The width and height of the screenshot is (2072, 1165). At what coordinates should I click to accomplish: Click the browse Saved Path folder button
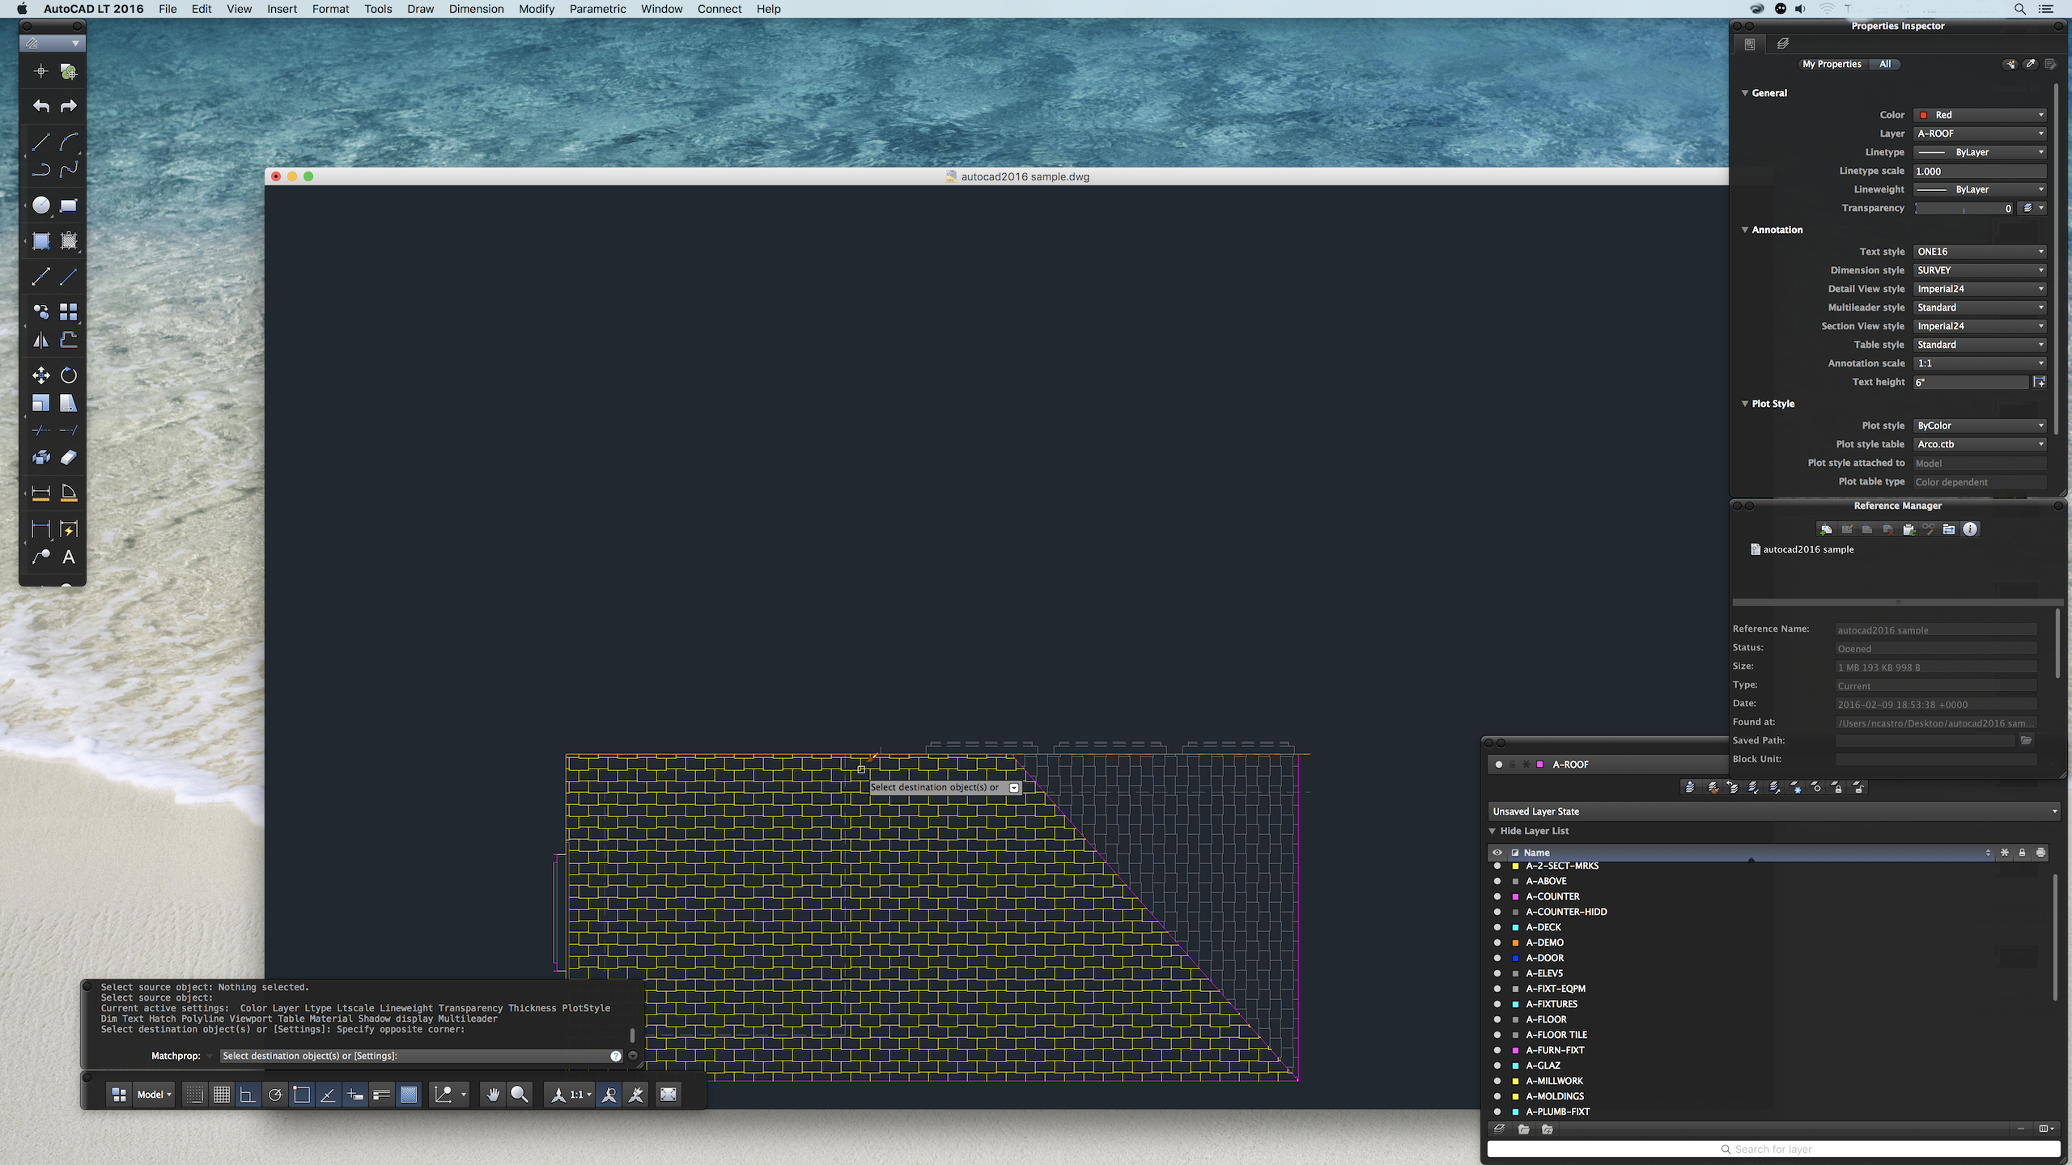[2026, 740]
